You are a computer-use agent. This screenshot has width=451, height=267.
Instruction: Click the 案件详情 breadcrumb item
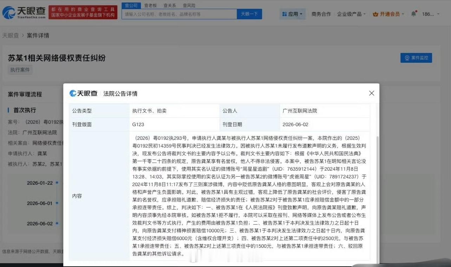(x=38, y=35)
